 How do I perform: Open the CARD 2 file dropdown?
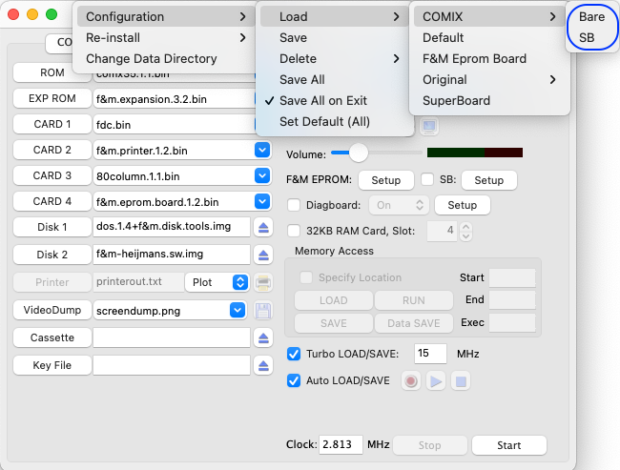262,151
